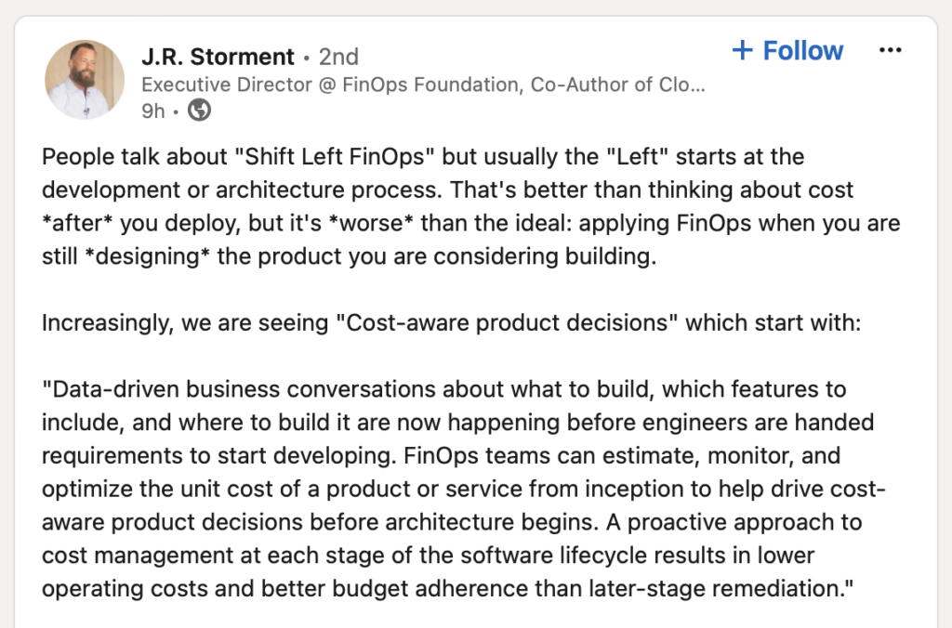Open the post via the 9h timestamp
The width and height of the screenshot is (952, 628).
pos(152,110)
